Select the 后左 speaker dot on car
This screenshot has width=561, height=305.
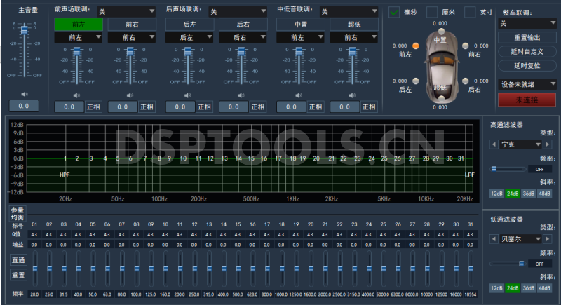415,82
